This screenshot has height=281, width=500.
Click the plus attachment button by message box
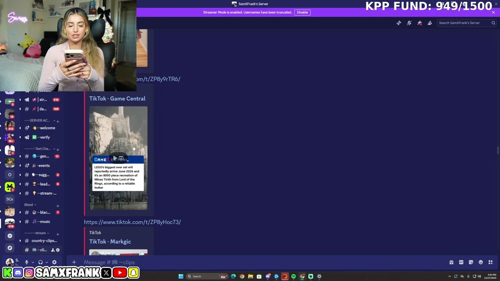(74, 262)
